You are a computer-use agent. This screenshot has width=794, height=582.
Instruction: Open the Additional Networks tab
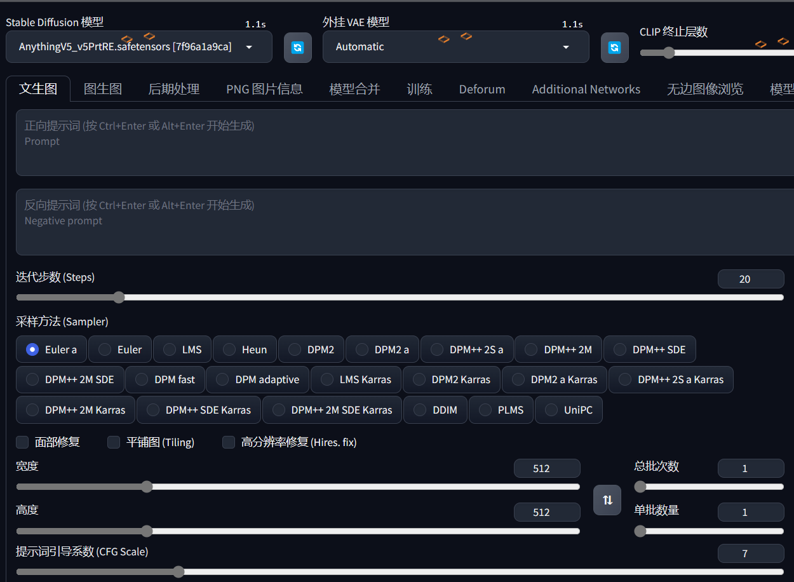(586, 89)
